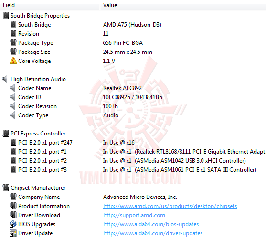Click the shortcut icon beside Driver Download
Image resolution: width=266 pixels, height=239 pixels.
click(13, 215)
